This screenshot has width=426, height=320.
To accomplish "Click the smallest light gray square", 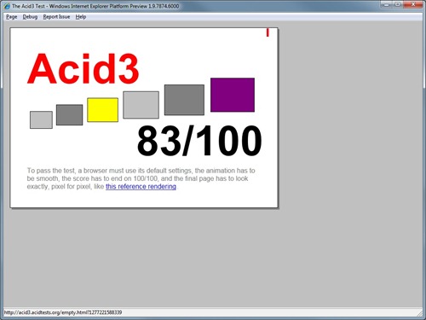I will click(41, 119).
